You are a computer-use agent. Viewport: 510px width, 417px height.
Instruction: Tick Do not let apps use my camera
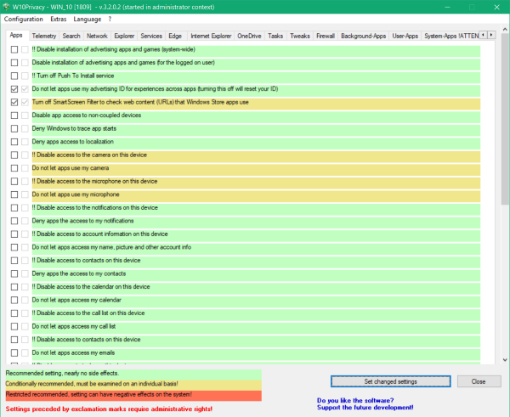coord(14,168)
